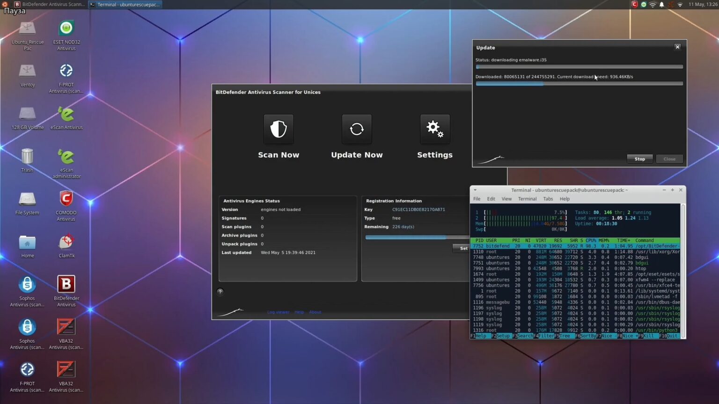Select the bitdefend process row 7752
This screenshot has width=719, height=404.
pyautogui.click(x=575, y=246)
